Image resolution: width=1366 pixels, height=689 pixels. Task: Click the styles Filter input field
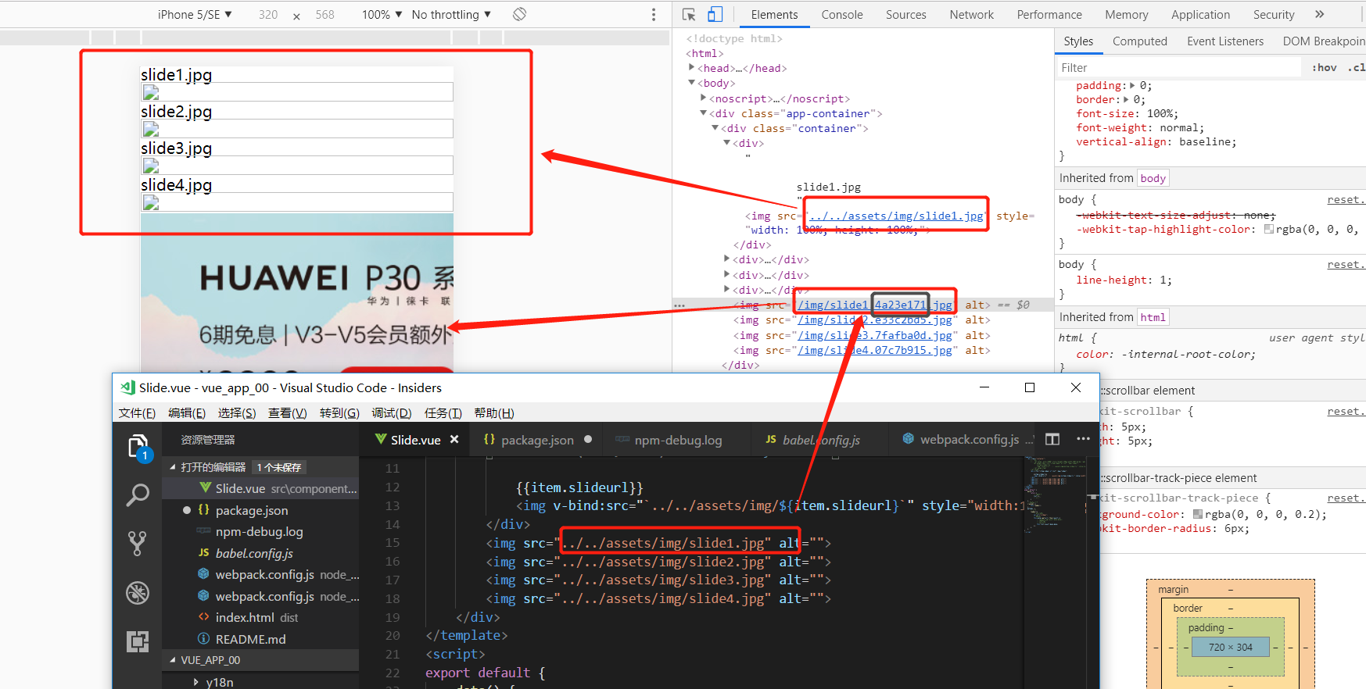click(1179, 68)
